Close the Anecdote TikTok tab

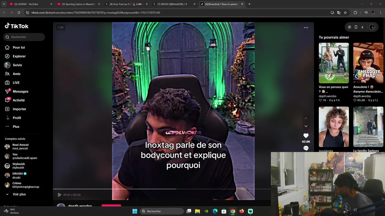tap(242, 4)
